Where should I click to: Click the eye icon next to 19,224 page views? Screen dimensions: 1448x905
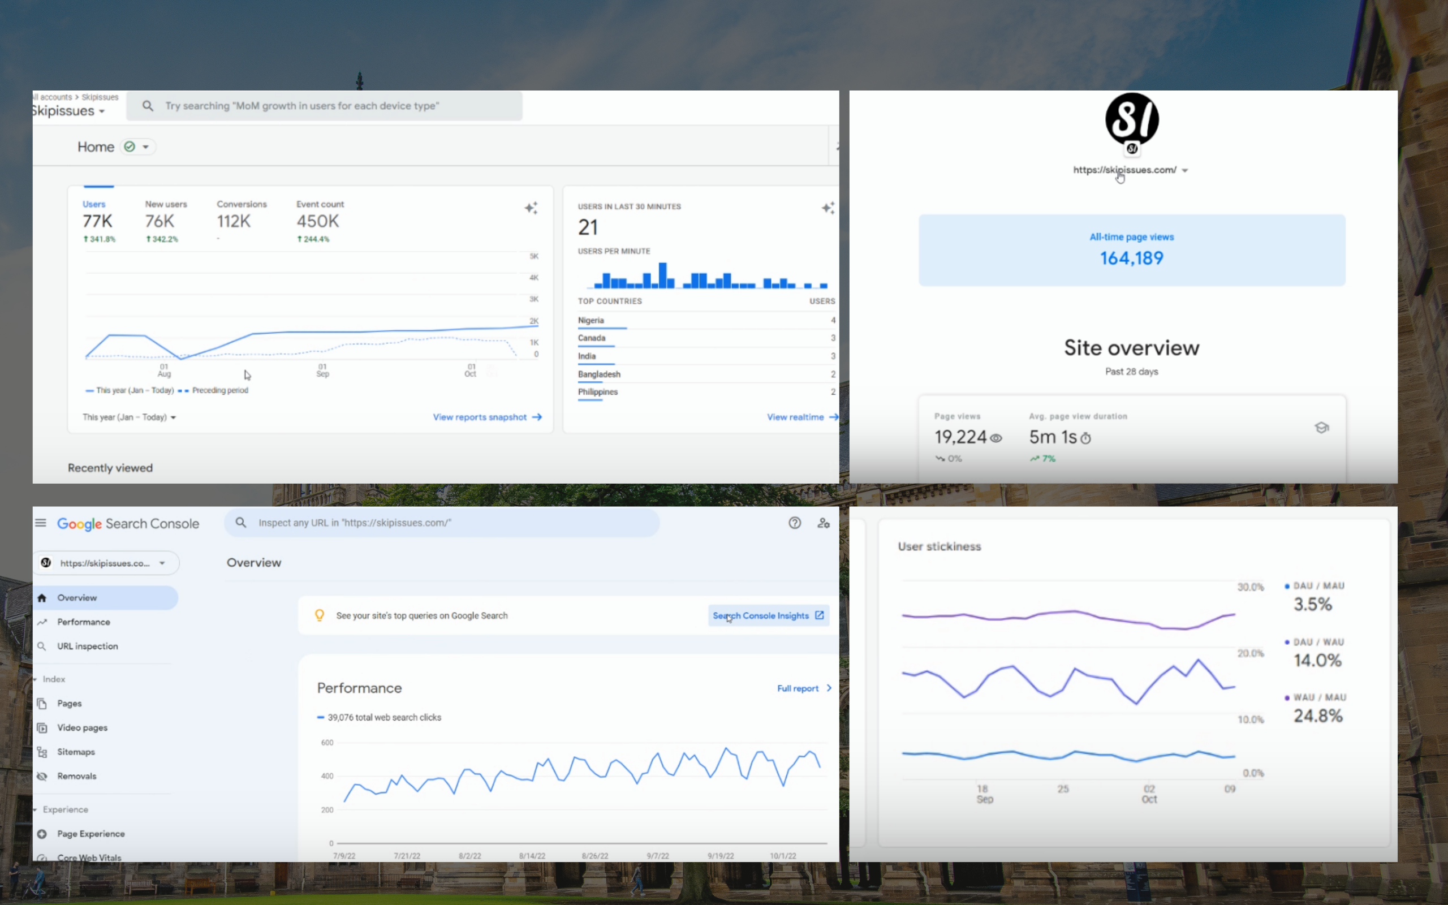(x=996, y=438)
